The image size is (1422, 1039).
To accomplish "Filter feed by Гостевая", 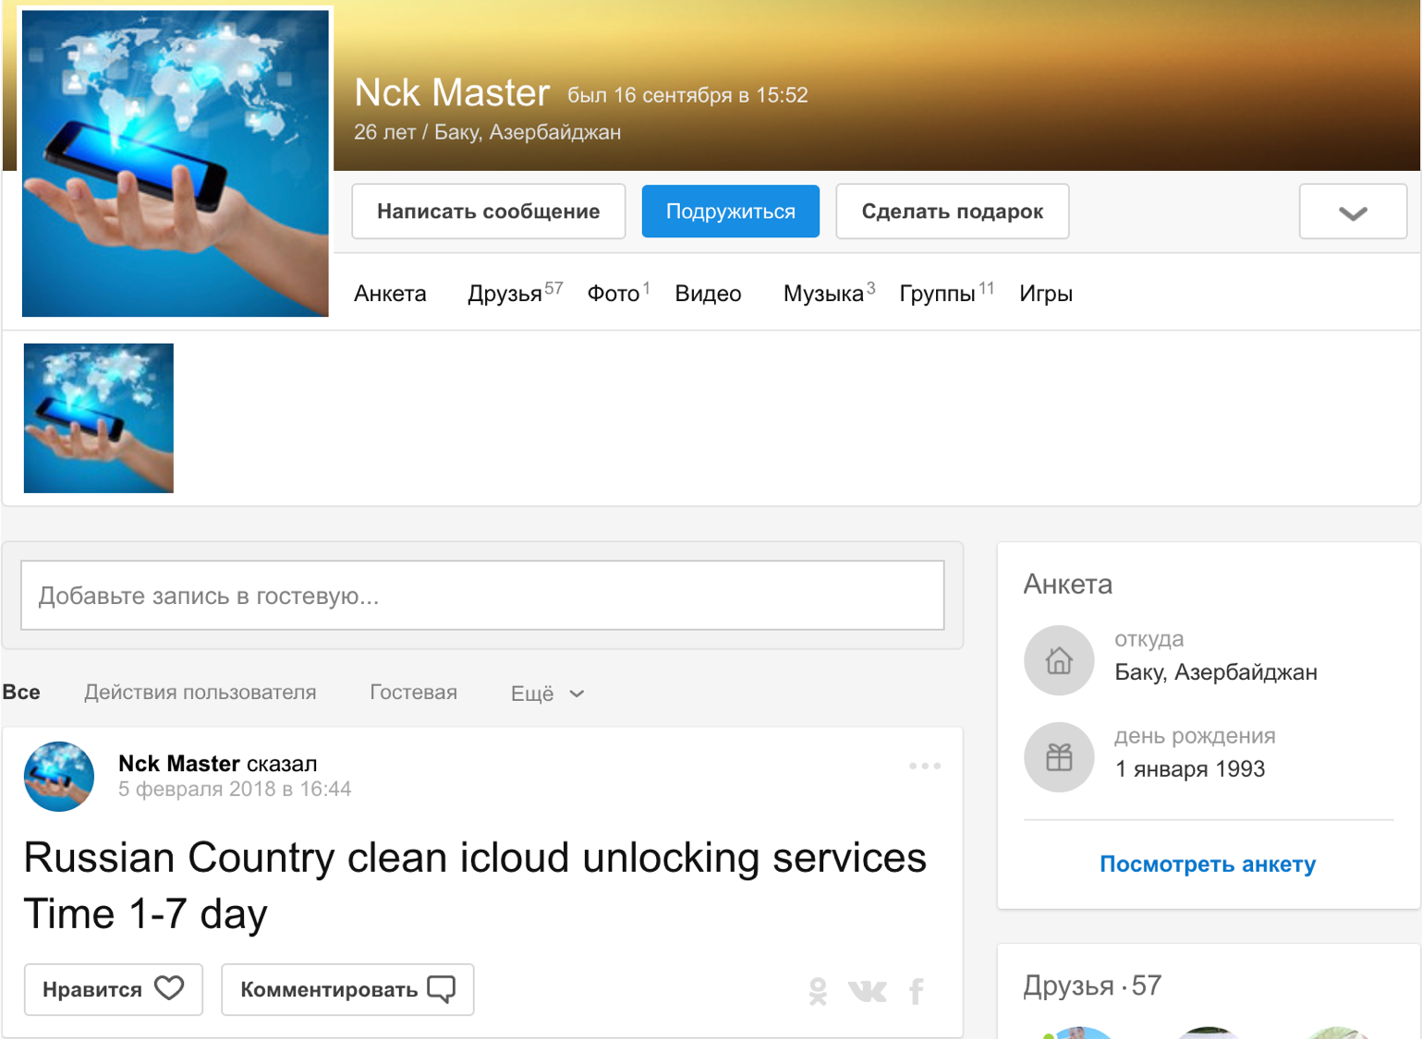I will [413, 693].
